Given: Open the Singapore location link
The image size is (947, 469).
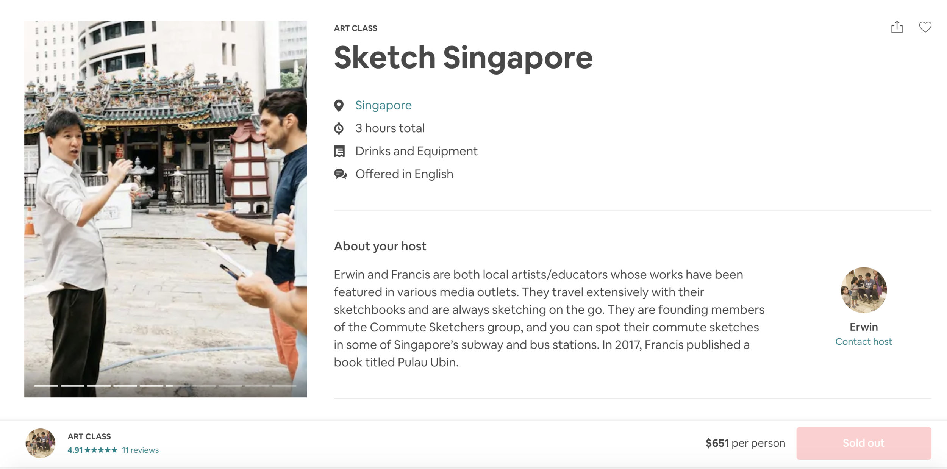Looking at the screenshot, I should [x=383, y=105].
